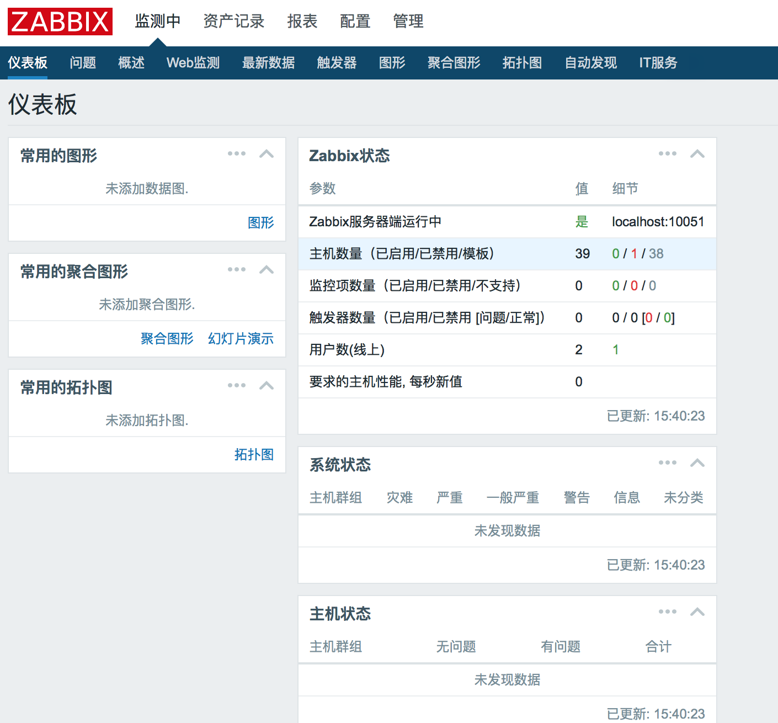778x723 pixels.
Task: Click the 要求的主机性能, 每秒新值 row label
Action: point(386,382)
